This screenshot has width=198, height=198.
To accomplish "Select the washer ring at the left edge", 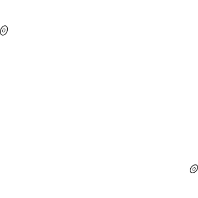I will (x=4, y=30).
